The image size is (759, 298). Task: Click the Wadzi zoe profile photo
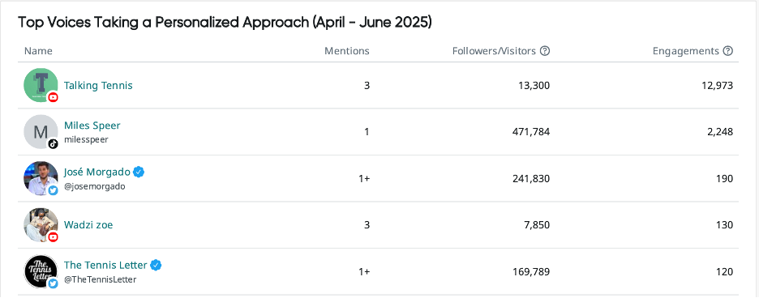click(x=41, y=225)
